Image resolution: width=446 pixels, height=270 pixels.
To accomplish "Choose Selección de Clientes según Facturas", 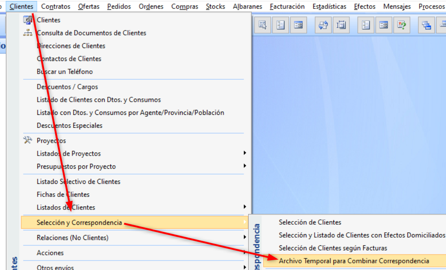I will 332,248.
